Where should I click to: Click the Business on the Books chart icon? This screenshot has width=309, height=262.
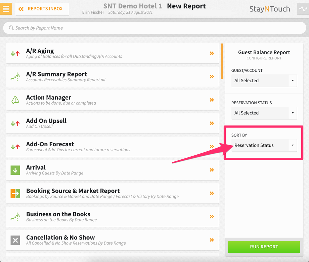pos(15,217)
